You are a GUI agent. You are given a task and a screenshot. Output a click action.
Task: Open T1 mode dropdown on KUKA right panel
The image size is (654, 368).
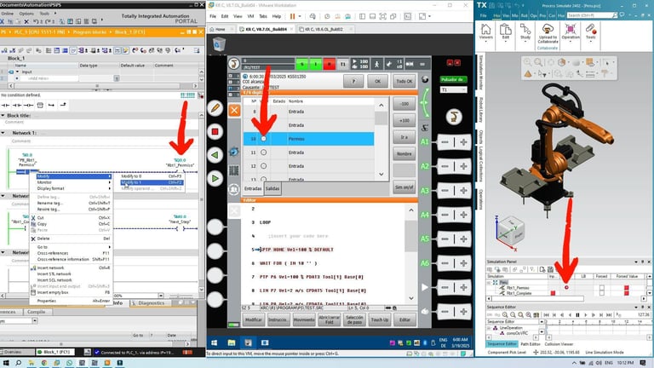pyautogui.click(x=453, y=90)
